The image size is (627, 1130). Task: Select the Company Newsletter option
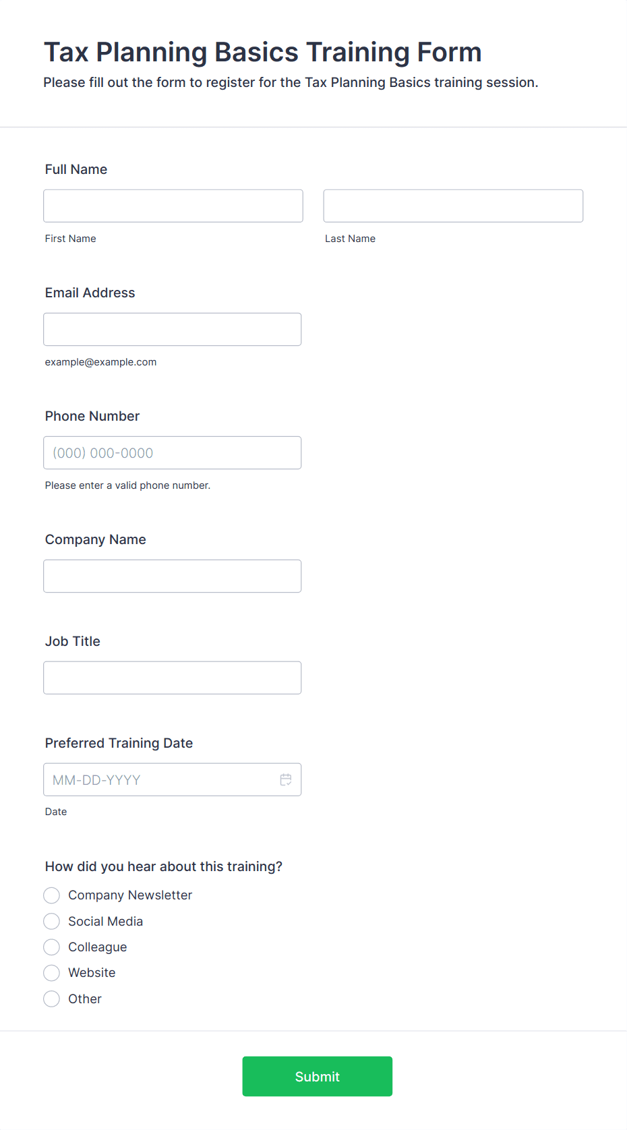click(x=52, y=895)
